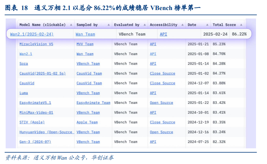The image size is (267, 164).
Task: Select the 84.28% score cell
Action: coord(219,64)
